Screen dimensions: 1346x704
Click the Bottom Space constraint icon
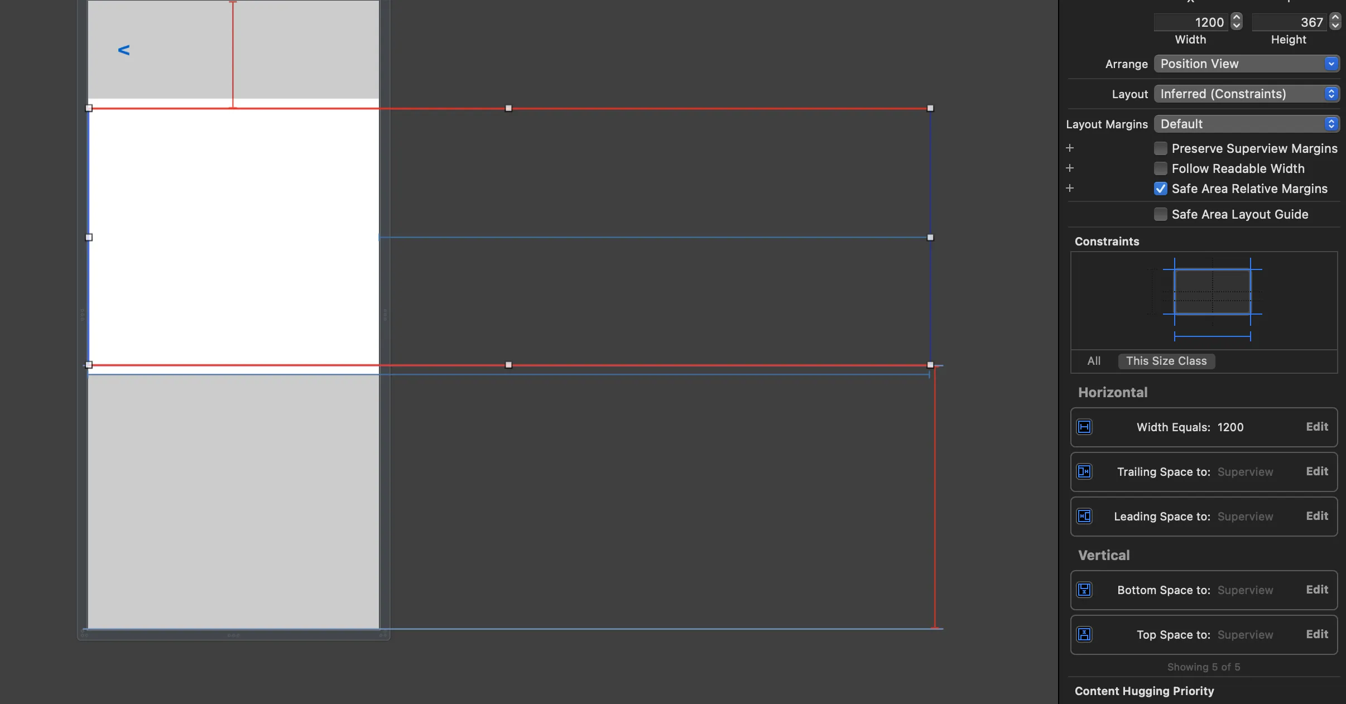pos(1084,590)
